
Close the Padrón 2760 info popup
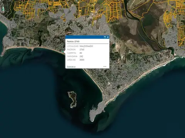[x=108, y=37]
